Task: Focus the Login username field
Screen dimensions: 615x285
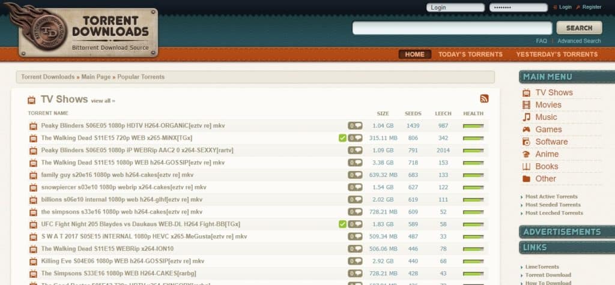Action: (455, 7)
